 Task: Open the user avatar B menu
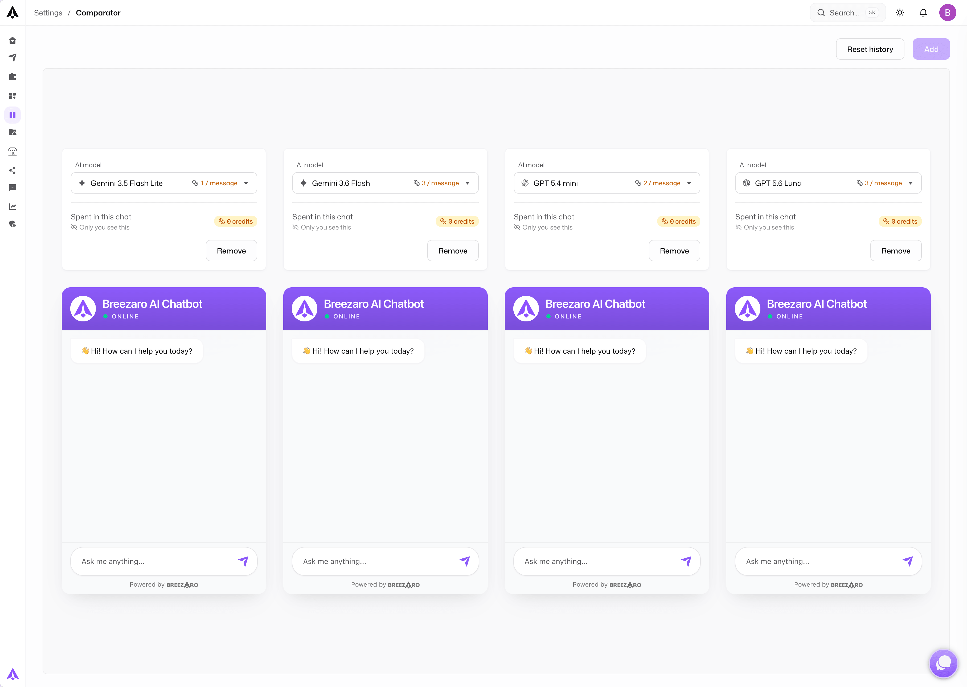coord(948,13)
